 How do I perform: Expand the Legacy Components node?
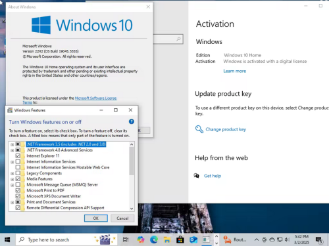click(x=13, y=174)
